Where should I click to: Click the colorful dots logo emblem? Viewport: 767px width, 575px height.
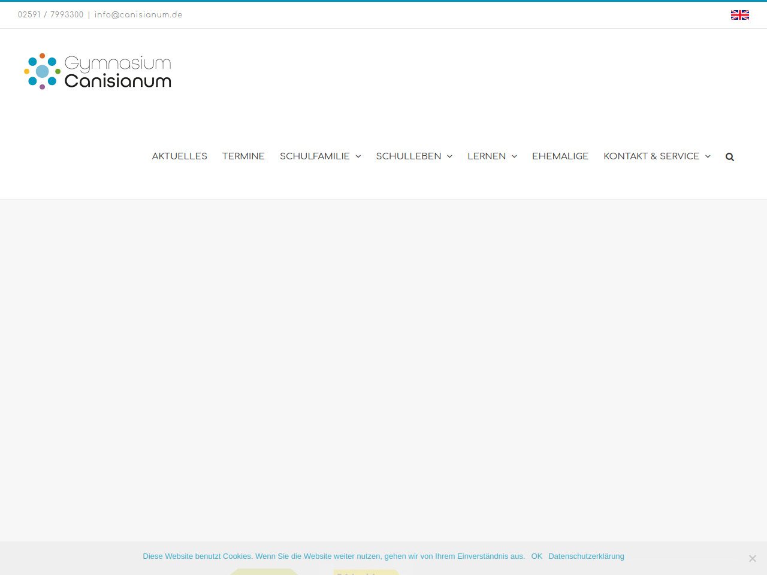42,71
